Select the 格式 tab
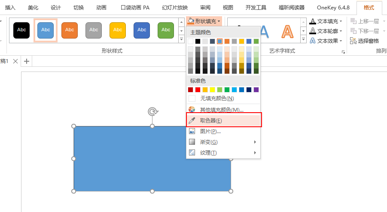Viewport: 387px width, 212px height. 369,8
